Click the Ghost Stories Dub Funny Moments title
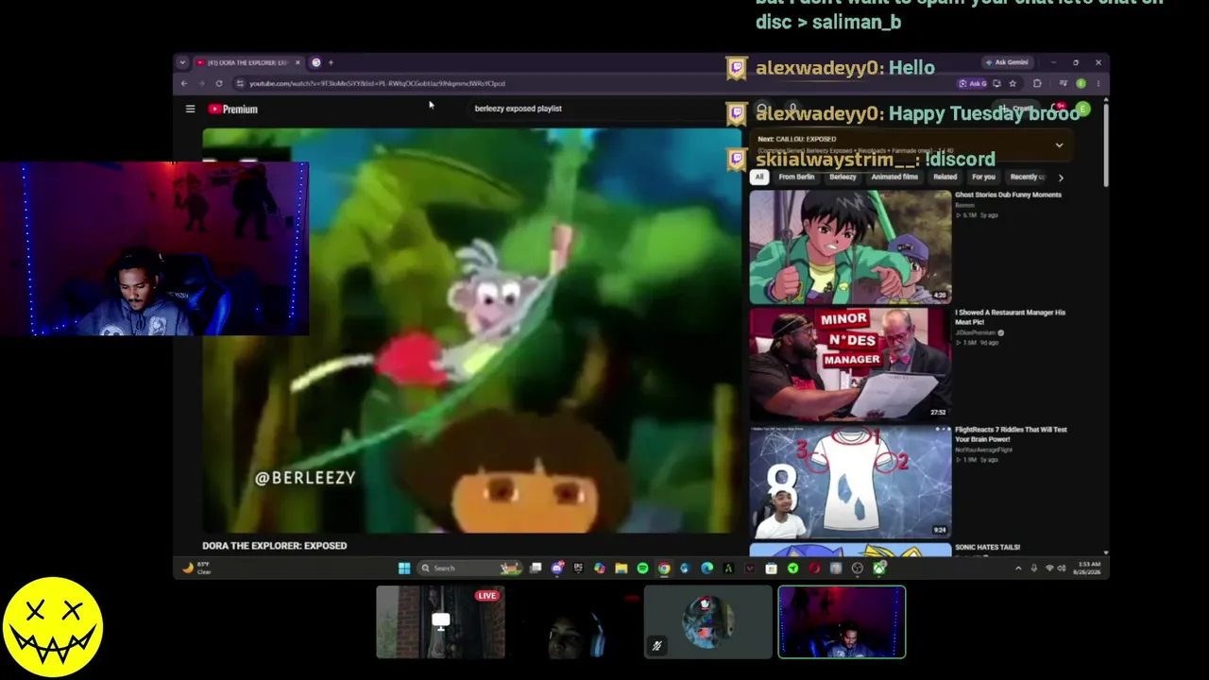 (x=1008, y=195)
